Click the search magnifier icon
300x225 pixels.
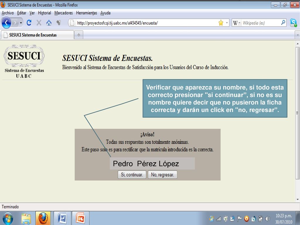coord(283,23)
